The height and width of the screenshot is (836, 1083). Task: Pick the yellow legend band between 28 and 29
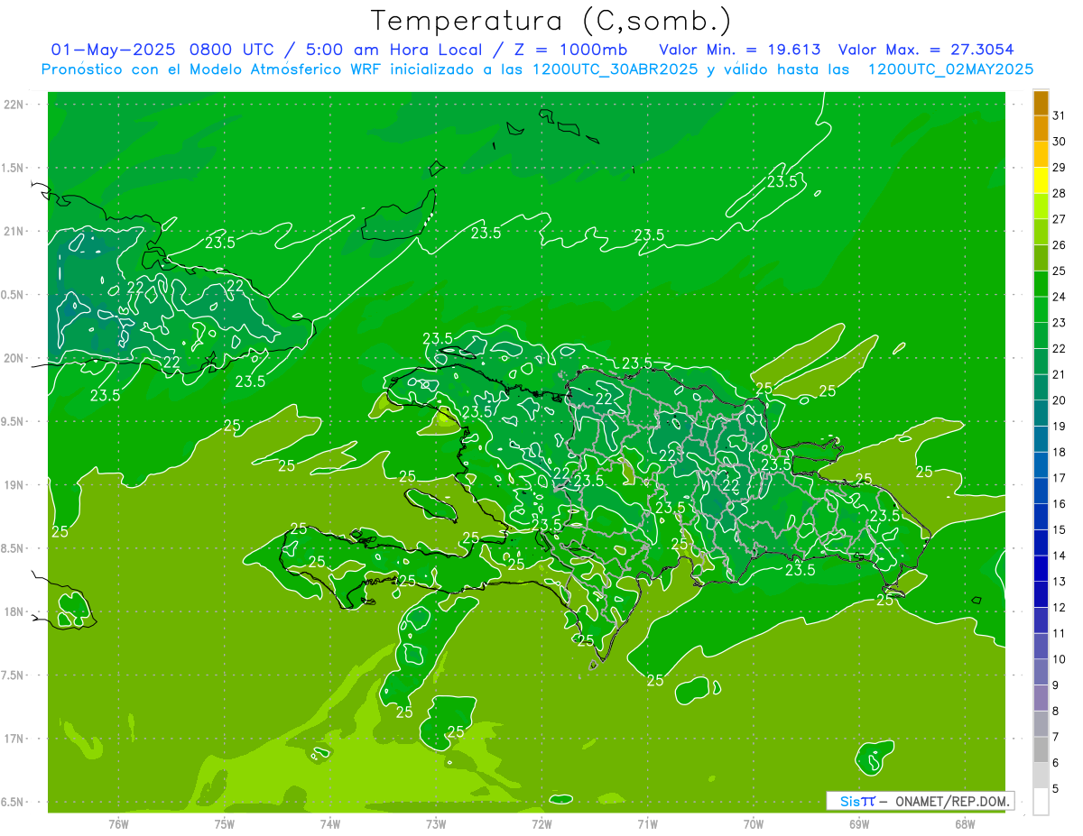[x=1041, y=181]
